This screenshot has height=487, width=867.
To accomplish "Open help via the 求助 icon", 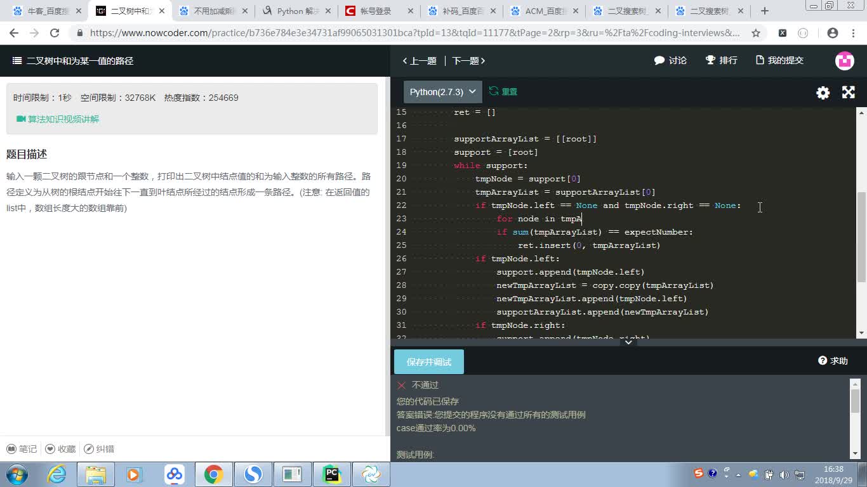I will click(x=831, y=360).
